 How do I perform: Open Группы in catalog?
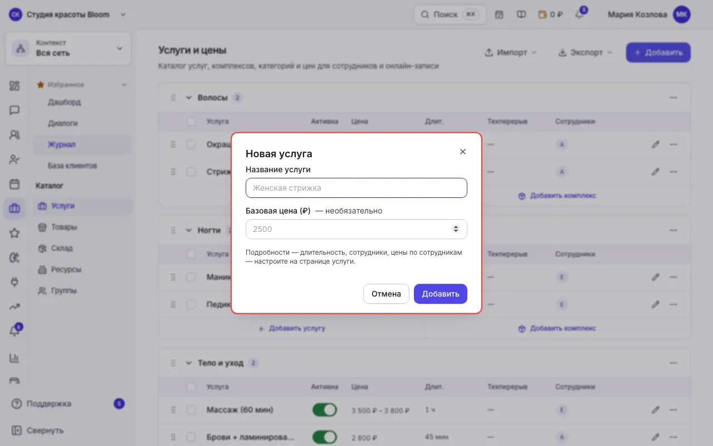coord(82,290)
